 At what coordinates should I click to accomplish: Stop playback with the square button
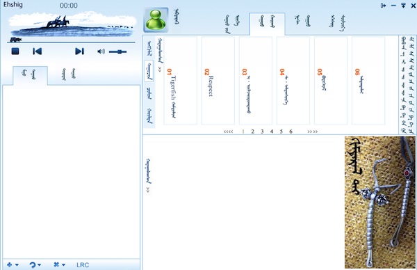click(15, 51)
